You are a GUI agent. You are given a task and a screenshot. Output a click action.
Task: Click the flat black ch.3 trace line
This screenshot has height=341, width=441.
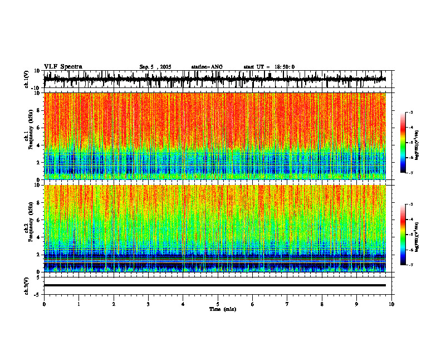pos(215,285)
